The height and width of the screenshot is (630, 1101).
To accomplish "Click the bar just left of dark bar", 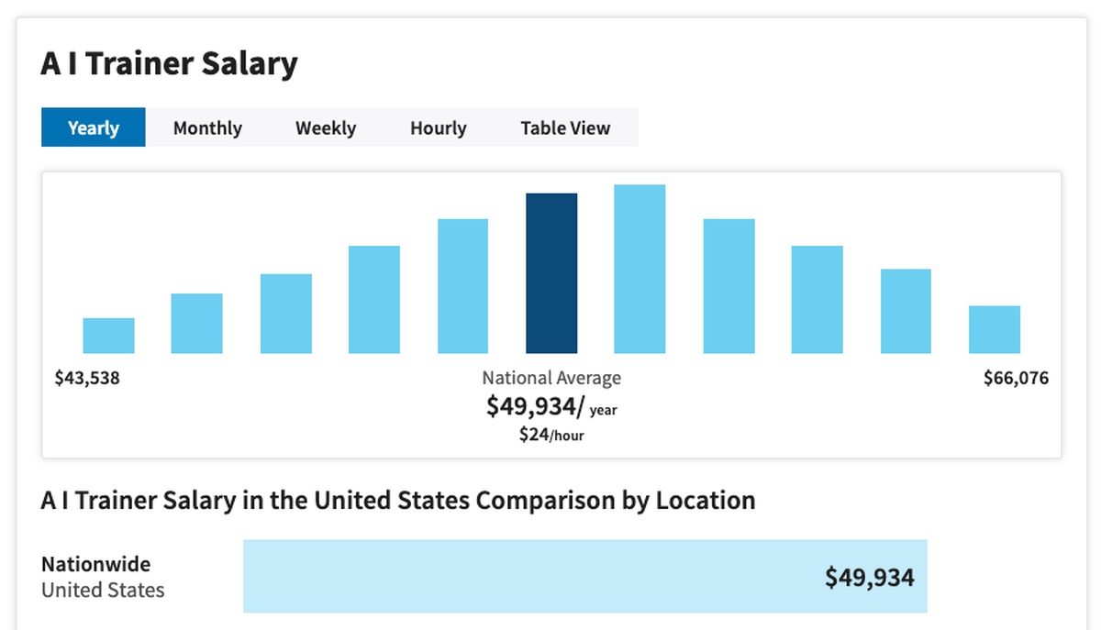I will click(x=462, y=286).
